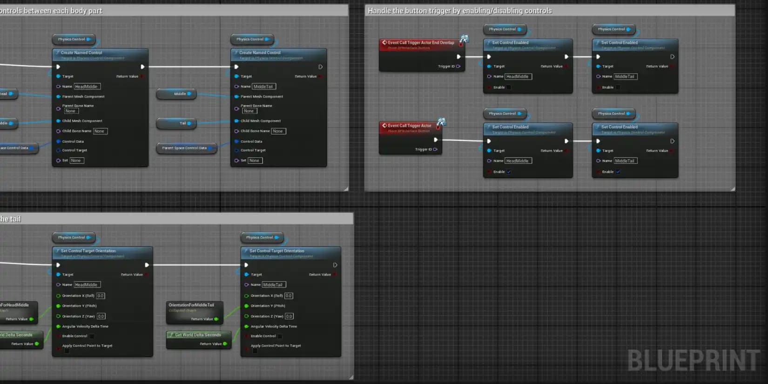Click Child Bone Name field in MiddleTail Create node
The image size is (768, 384).
(x=278, y=131)
